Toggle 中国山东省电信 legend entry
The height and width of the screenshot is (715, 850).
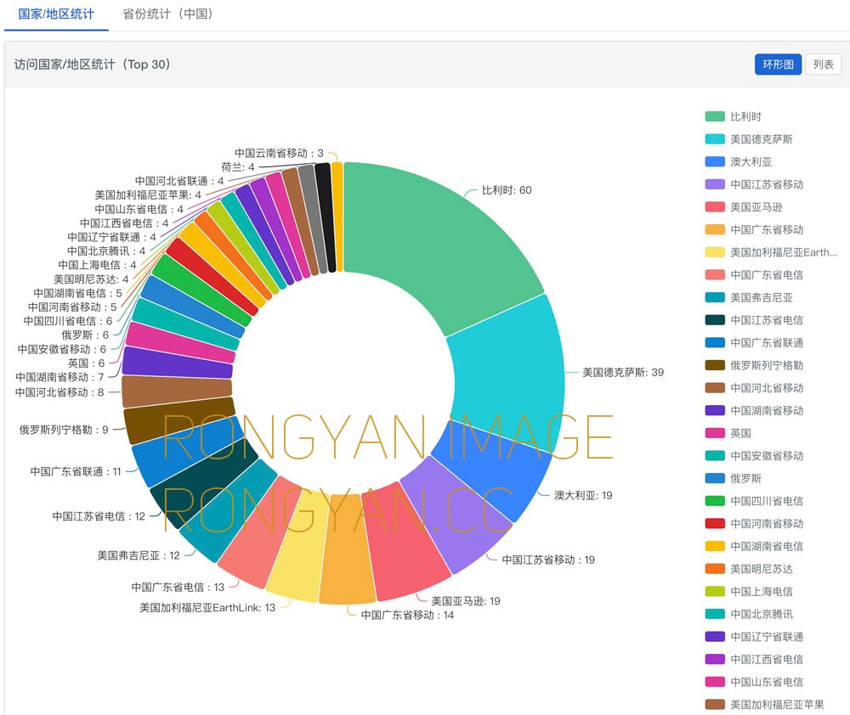(x=754, y=682)
